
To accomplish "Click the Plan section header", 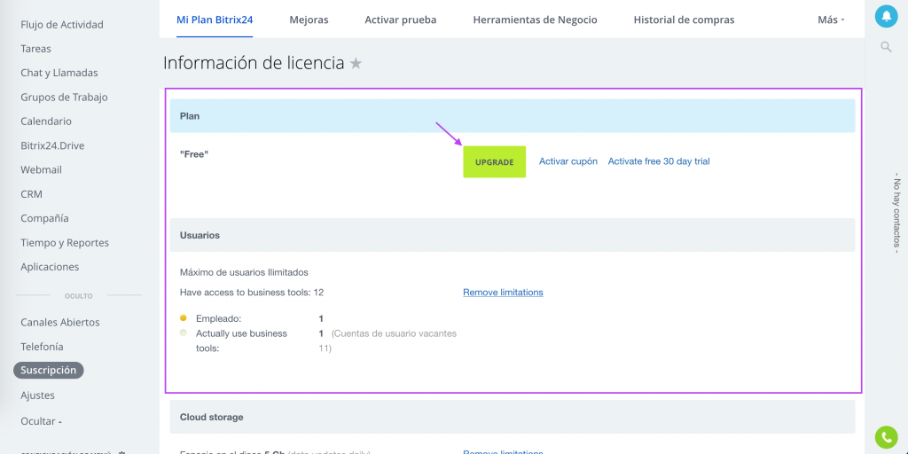I will tap(513, 116).
